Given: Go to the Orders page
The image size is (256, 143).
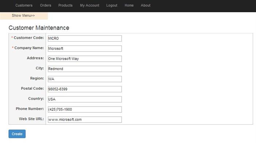Looking at the screenshot, I should coord(46,5).
